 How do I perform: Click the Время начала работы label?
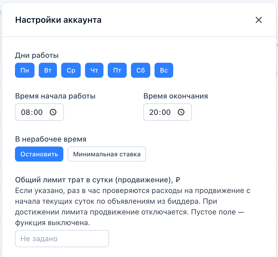[x=55, y=96]
